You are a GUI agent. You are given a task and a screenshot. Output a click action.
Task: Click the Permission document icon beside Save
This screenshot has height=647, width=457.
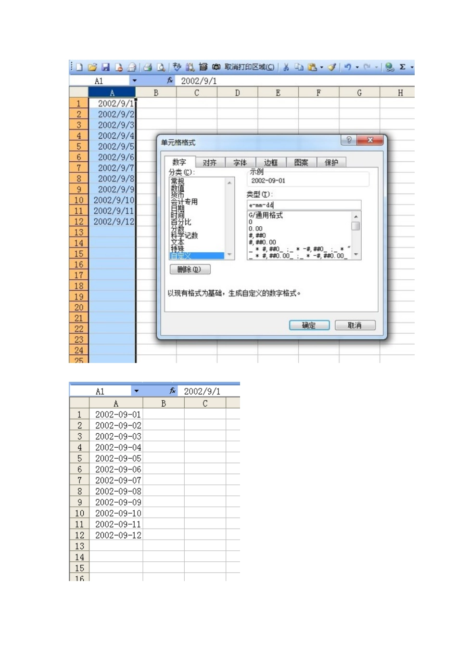119,67
